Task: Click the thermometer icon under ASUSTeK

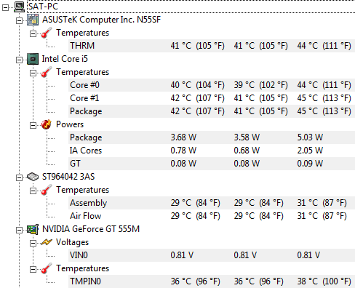Action: (47, 33)
